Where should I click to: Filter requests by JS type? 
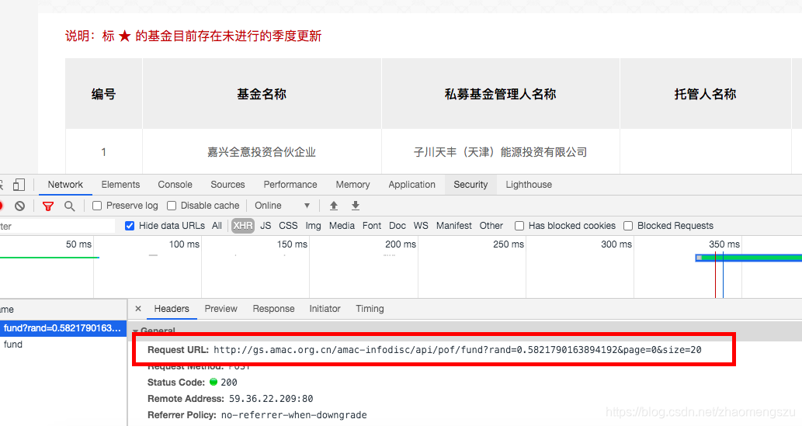tap(266, 226)
